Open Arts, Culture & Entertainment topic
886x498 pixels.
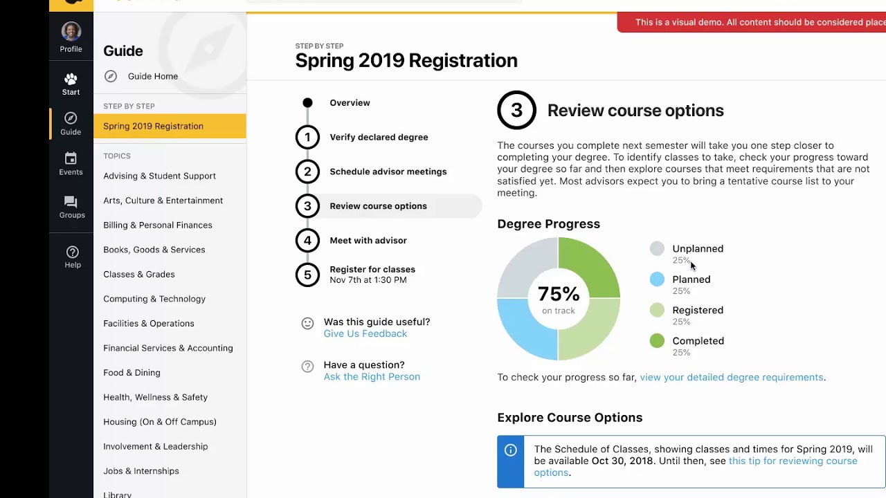coord(163,201)
